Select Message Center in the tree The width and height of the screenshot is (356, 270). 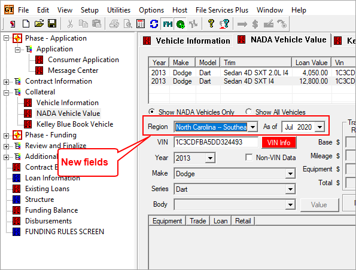73,70
